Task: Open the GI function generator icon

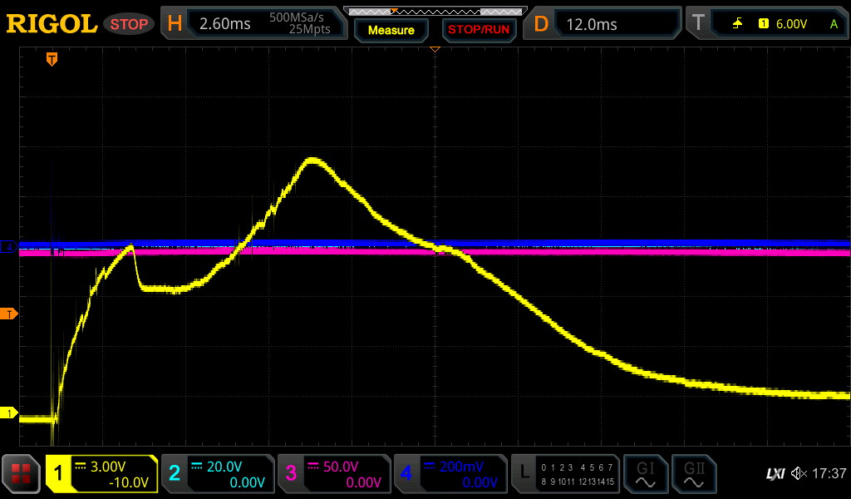Action: tap(645, 474)
